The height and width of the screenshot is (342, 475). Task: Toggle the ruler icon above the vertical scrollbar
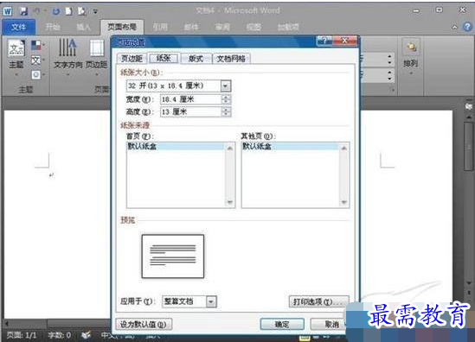tap(469, 106)
